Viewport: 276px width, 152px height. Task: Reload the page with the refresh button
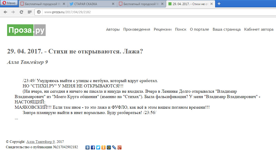pyautogui.click(x=21, y=12)
